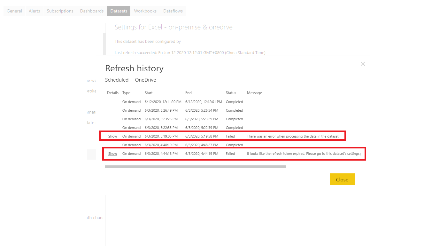Click start time 6/3/2020, 5:22:35 PM
The image size is (424, 246).
(x=161, y=128)
